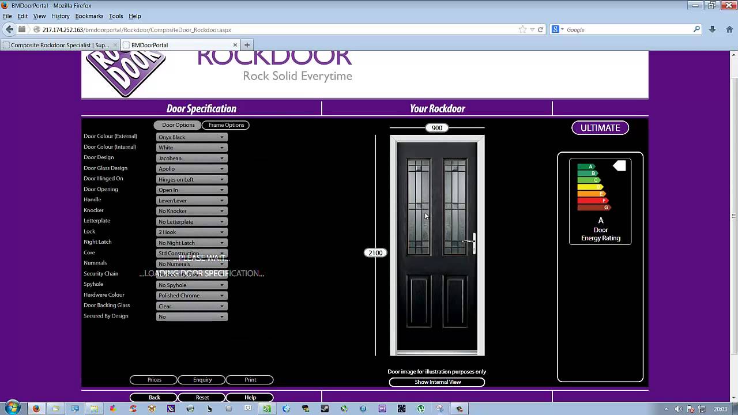The image size is (738, 415).
Task: Close the Composite Rockdoor Specialist tab
Action: point(114,45)
